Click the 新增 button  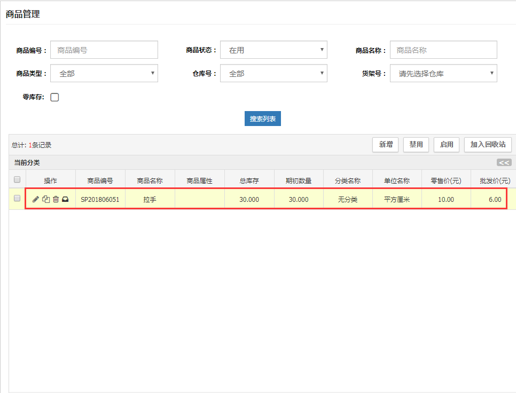pyautogui.click(x=386, y=145)
